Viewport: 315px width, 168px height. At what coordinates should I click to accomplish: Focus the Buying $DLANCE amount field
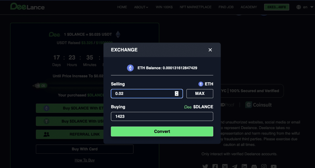162,116
